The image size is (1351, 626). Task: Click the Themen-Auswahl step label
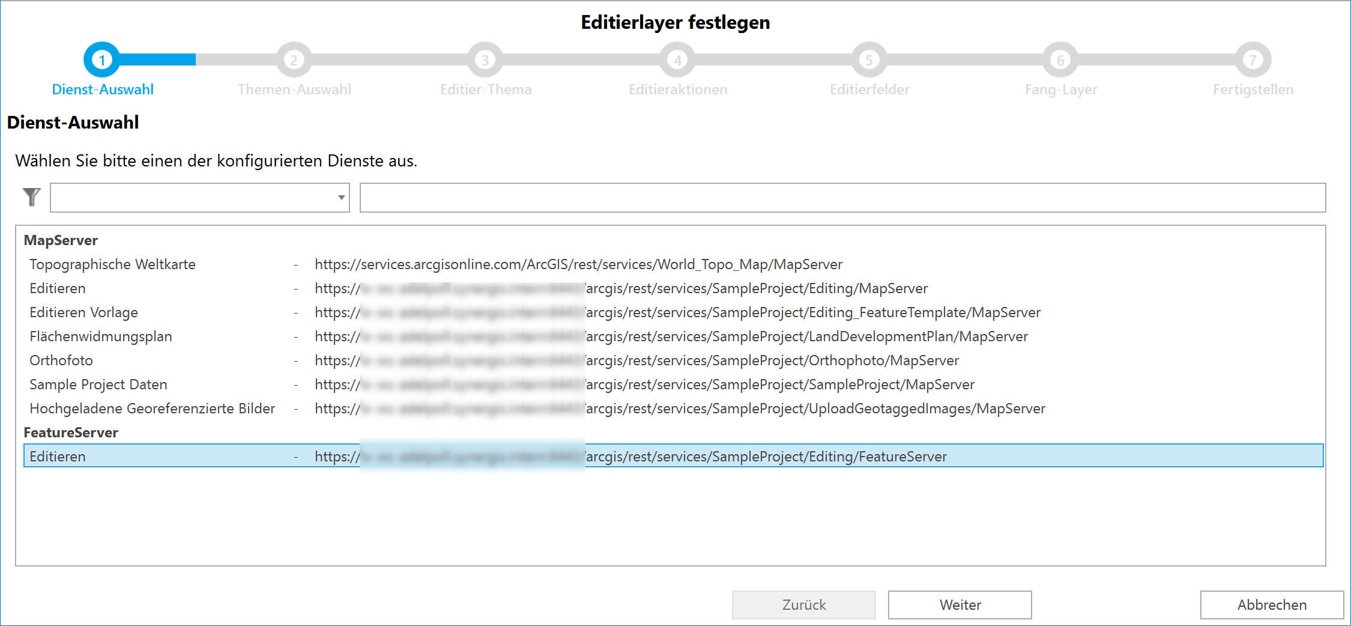pyautogui.click(x=294, y=89)
